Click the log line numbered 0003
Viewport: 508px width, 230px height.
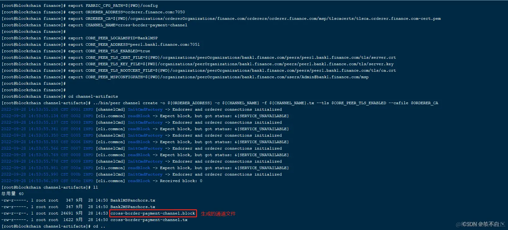(x=142, y=122)
